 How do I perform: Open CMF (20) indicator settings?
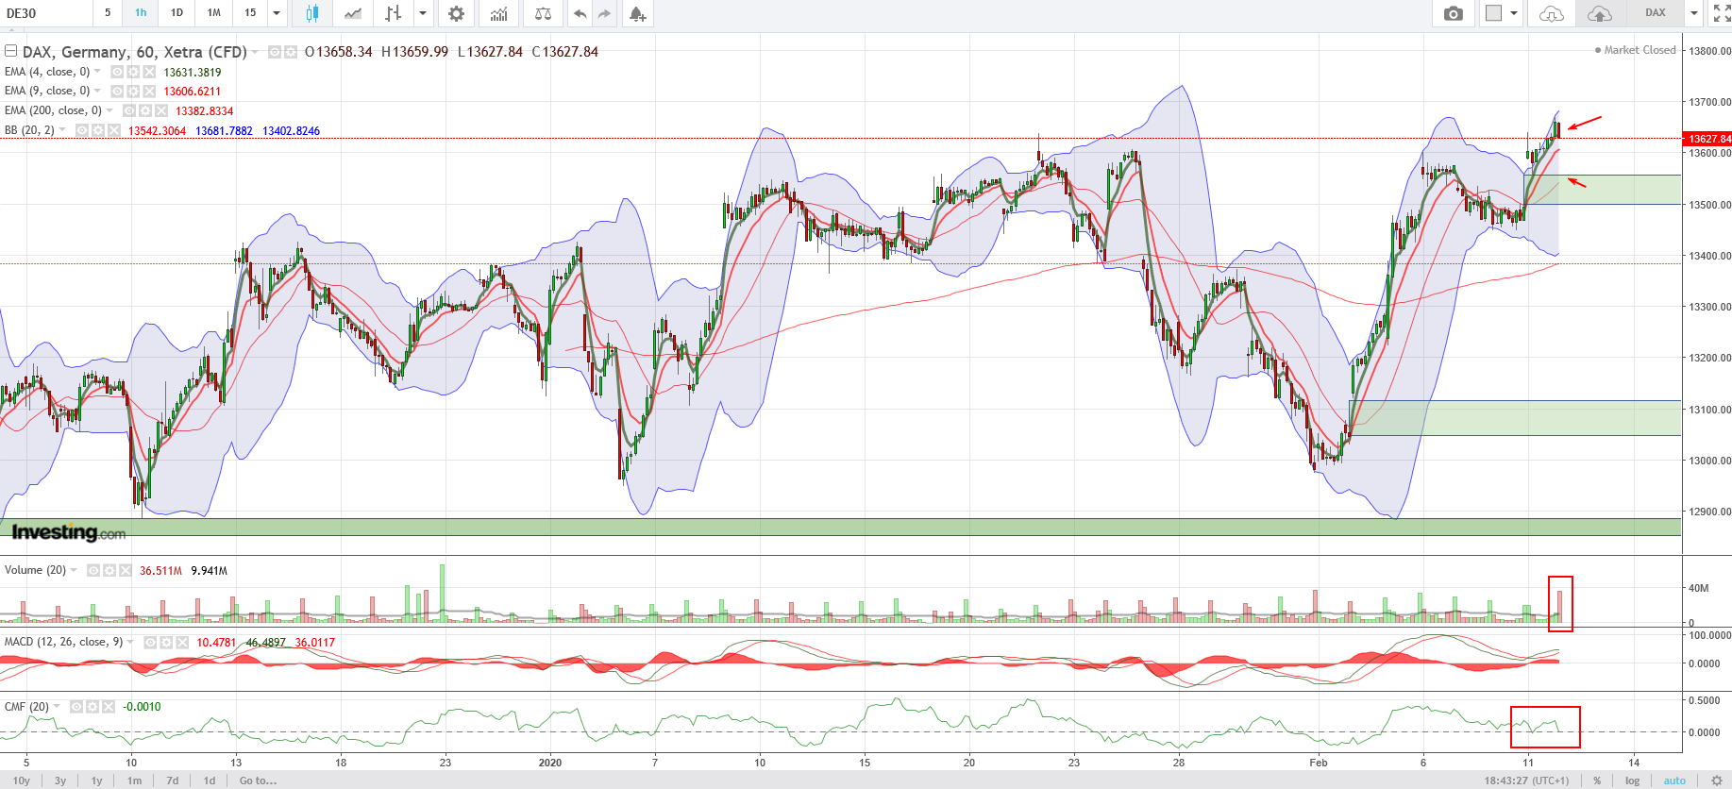pyautogui.click(x=92, y=706)
